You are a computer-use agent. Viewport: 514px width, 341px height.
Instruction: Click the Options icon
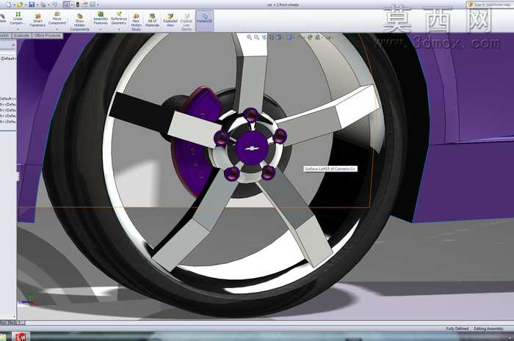93,4
